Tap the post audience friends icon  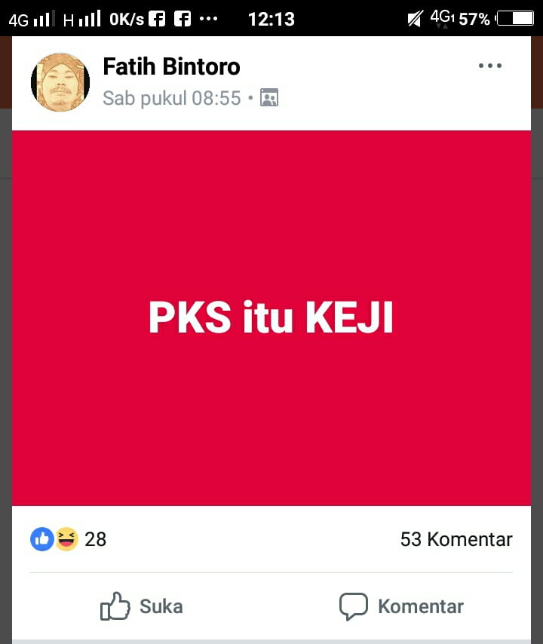(x=269, y=98)
